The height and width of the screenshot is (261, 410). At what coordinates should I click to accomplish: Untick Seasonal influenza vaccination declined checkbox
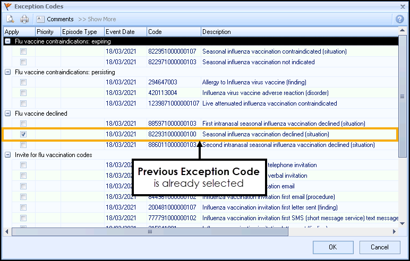(x=23, y=134)
